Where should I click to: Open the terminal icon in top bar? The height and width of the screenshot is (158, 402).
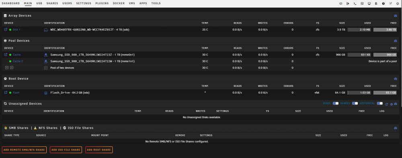click(x=355, y=4)
